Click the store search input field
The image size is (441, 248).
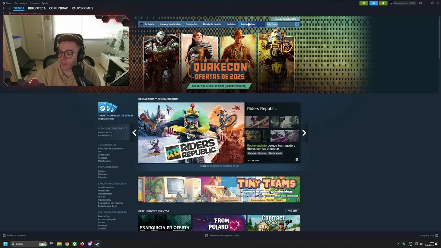click(x=280, y=24)
